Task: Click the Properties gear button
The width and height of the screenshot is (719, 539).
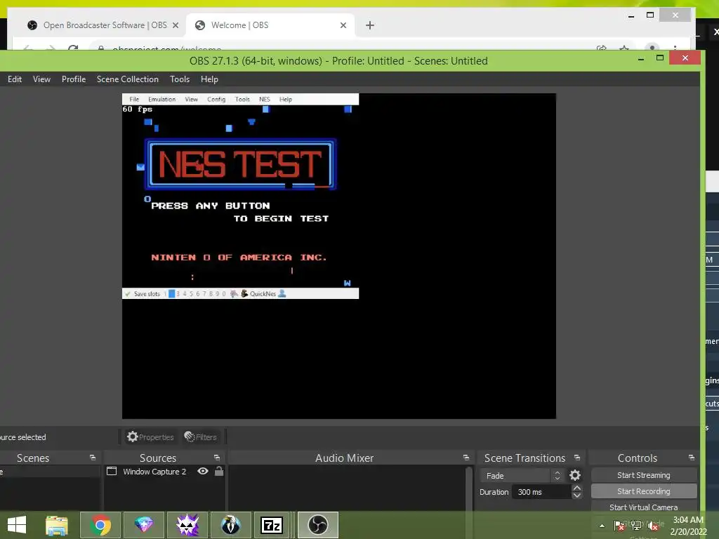Action: (150, 437)
